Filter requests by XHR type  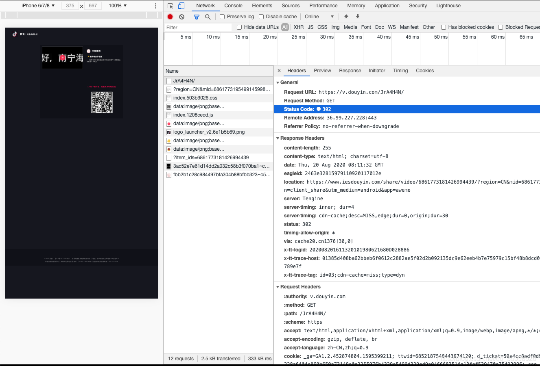pos(299,27)
